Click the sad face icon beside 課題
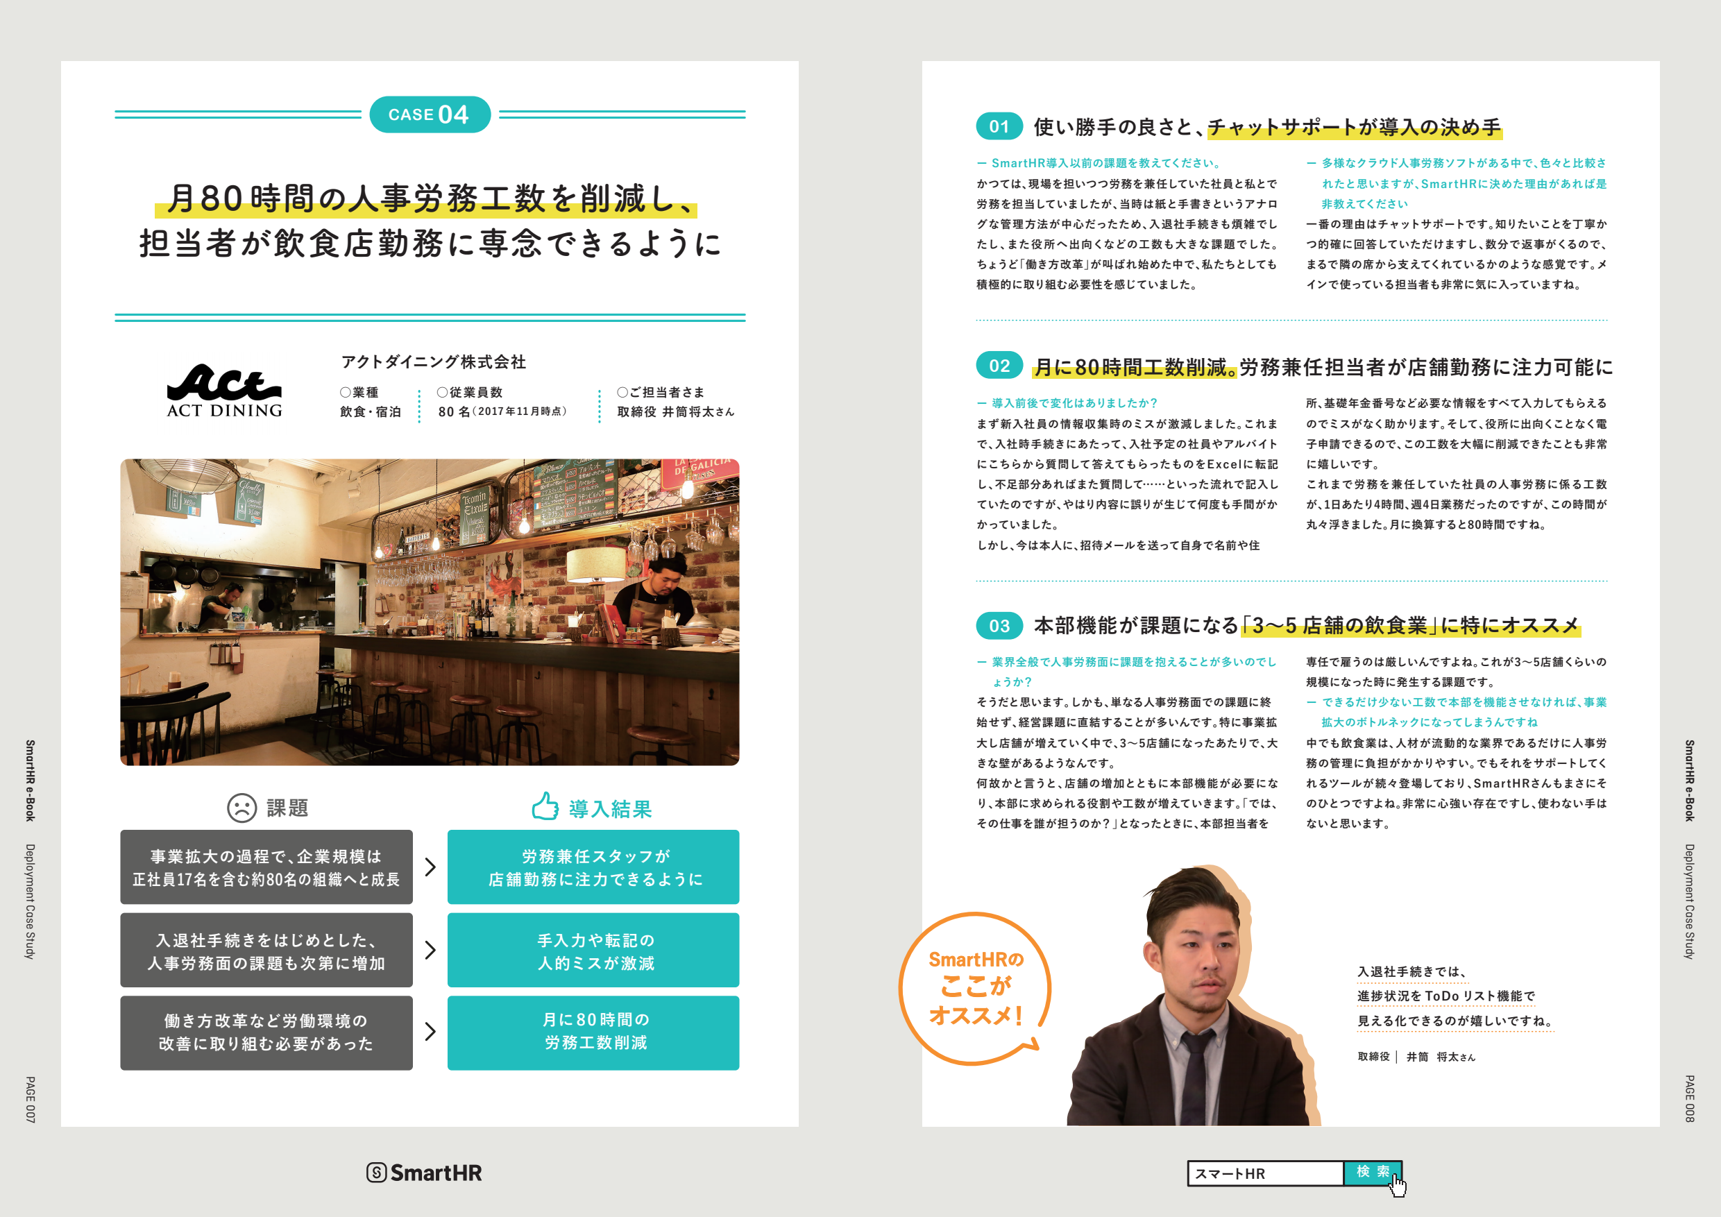This screenshot has height=1217, width=1721. 242,808
